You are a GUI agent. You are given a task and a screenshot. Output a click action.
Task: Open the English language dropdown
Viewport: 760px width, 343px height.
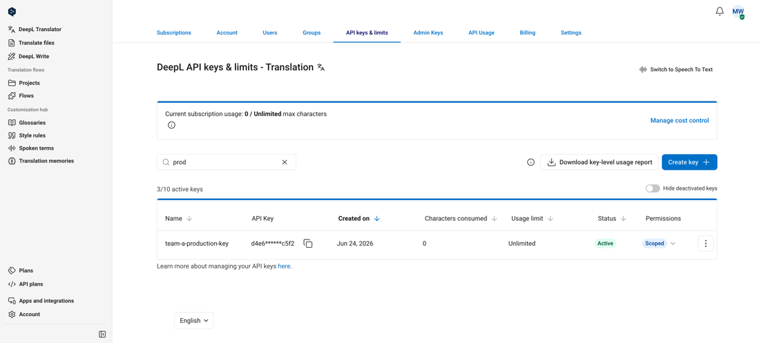[194, 320]
